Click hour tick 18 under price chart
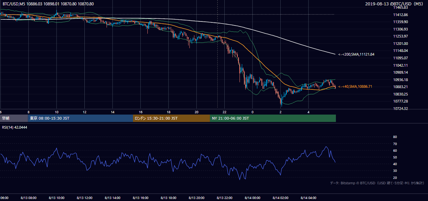Screen dimensions: 428x201 click(x=168, y=112)
